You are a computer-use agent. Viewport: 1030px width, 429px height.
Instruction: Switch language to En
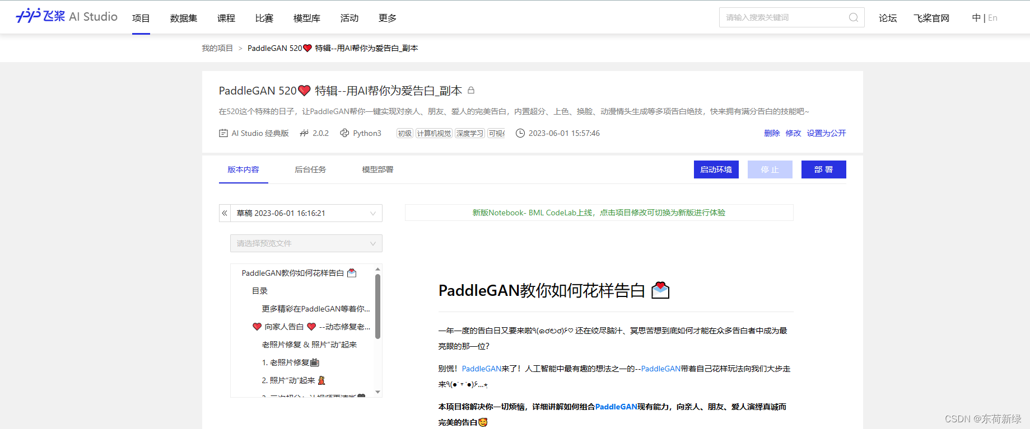coord(992,18)
